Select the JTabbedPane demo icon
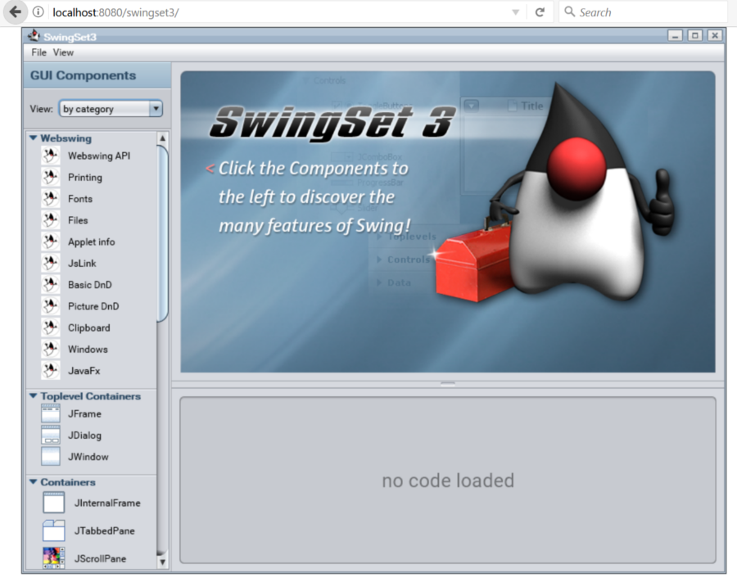The image size is (737, 587). point(53,531)
